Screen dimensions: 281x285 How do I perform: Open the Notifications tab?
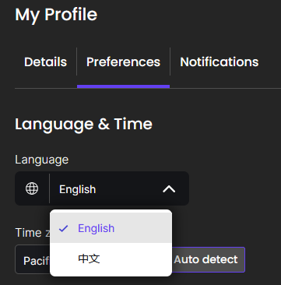pyautogui.click(x=220, y=62)
